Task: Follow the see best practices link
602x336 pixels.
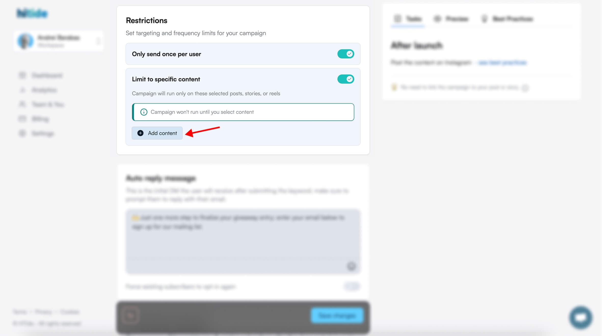Action: pyautogui.click(x=502, y=63)
